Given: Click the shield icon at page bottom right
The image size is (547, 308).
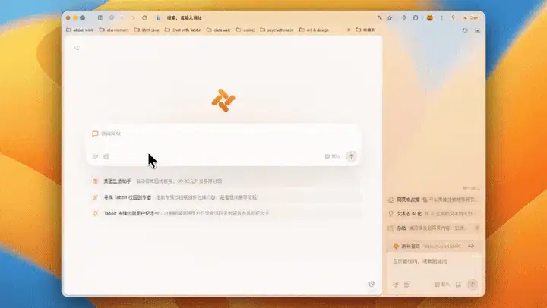Looking at the screenshot, I should (372, 284).
